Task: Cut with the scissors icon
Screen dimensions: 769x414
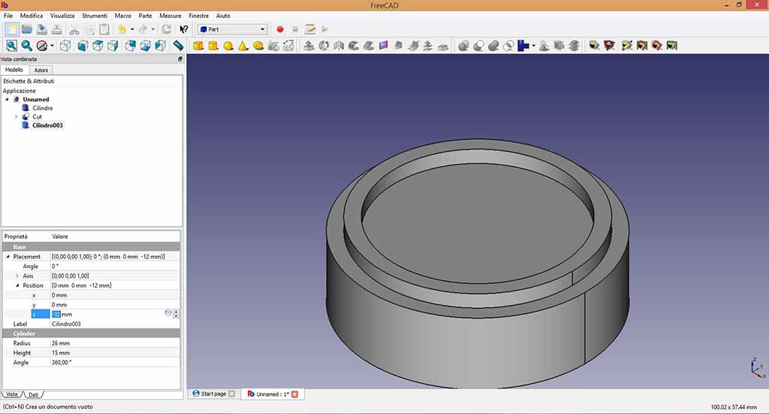Action: click(74, 29)
